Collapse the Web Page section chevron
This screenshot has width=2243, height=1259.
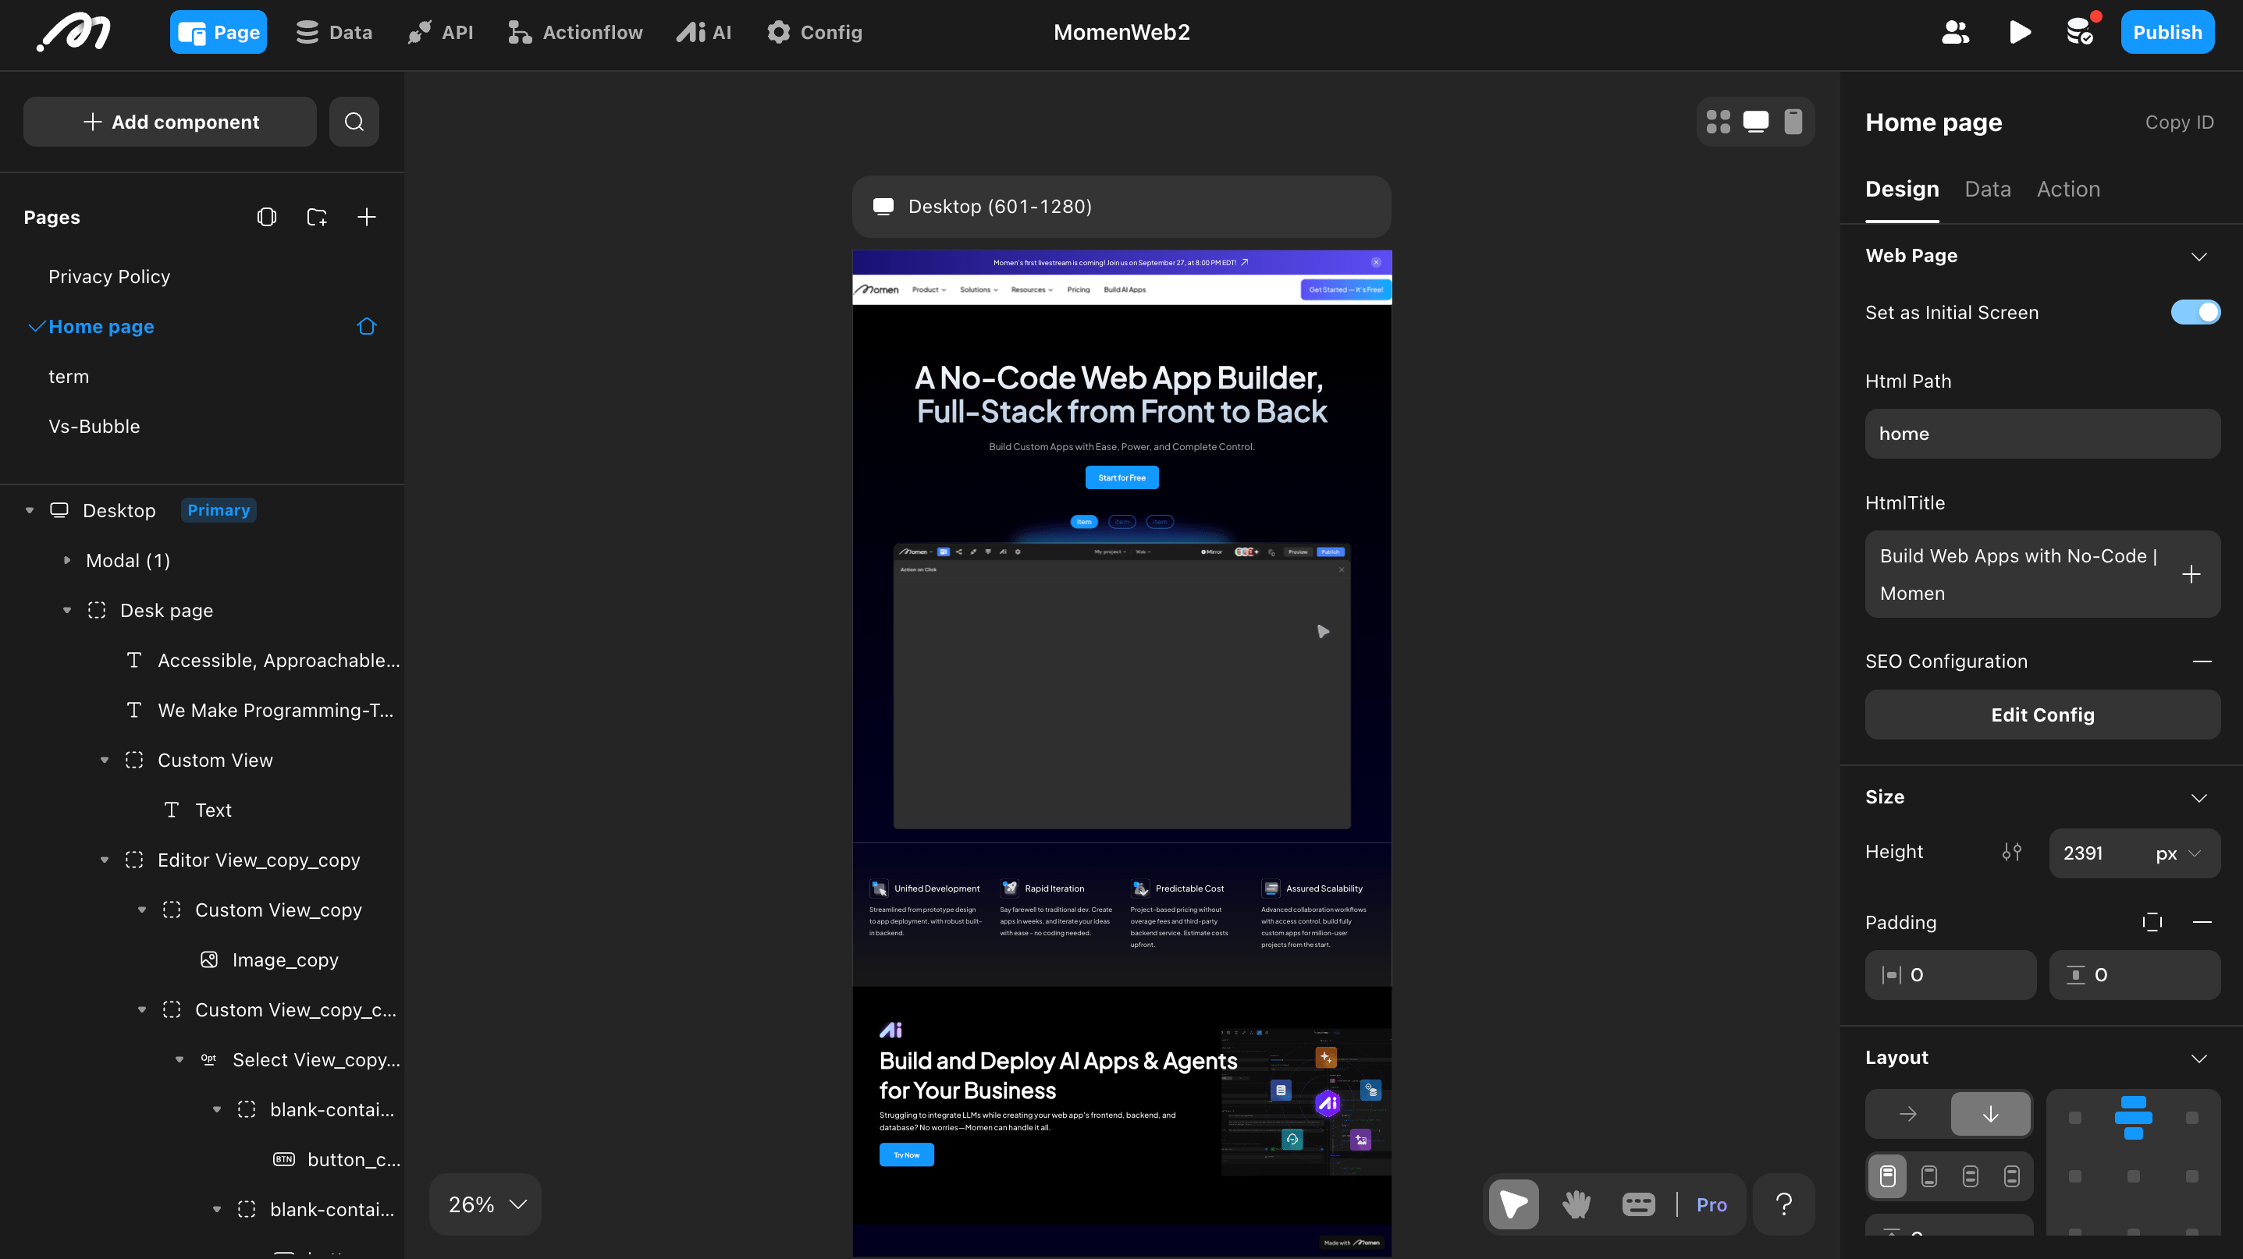[x=2199, y=256]
